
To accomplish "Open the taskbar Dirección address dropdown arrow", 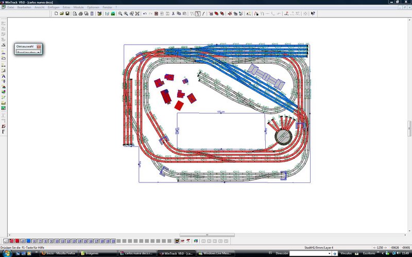I will pos(329,253).
